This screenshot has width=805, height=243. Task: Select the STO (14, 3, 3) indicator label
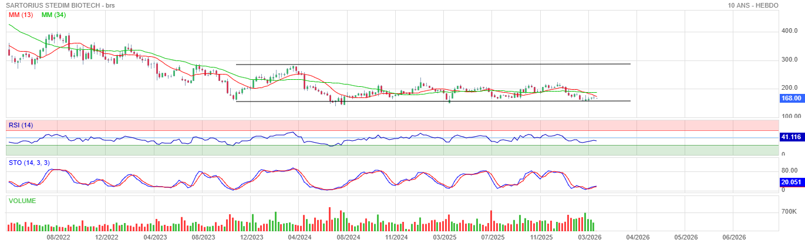tap(29, 163)
